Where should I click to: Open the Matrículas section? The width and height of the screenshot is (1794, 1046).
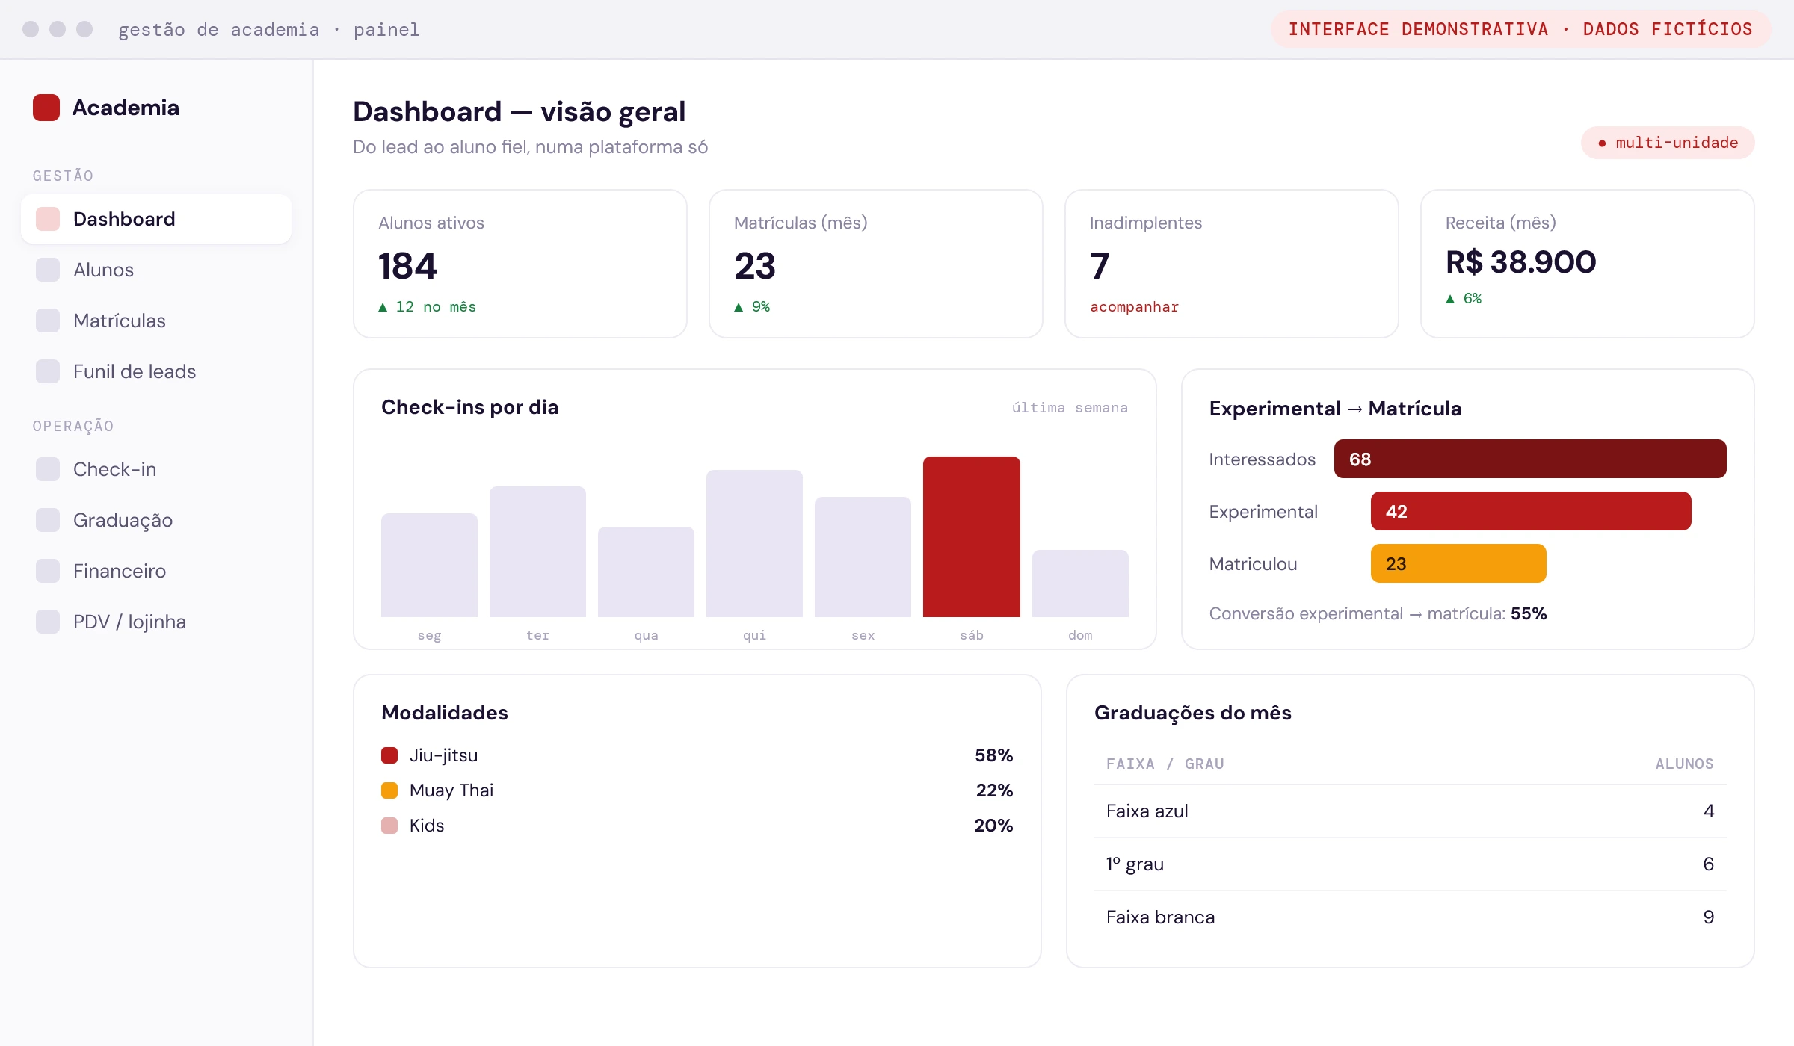click(156, 321)
